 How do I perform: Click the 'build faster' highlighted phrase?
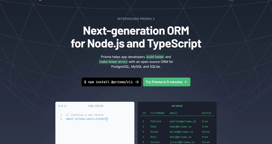point(155,57)
